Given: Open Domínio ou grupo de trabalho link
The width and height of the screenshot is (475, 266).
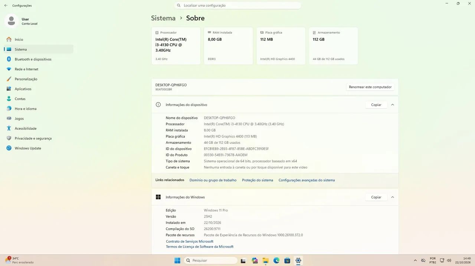Looking at the screenshot, I should pos(213,180).
